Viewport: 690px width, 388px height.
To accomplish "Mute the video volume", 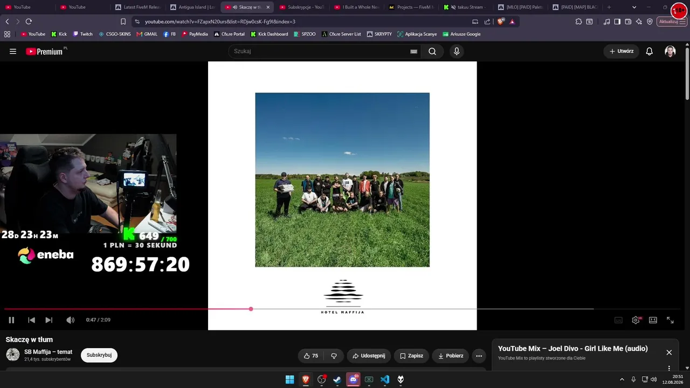I will tap(70, 320).
